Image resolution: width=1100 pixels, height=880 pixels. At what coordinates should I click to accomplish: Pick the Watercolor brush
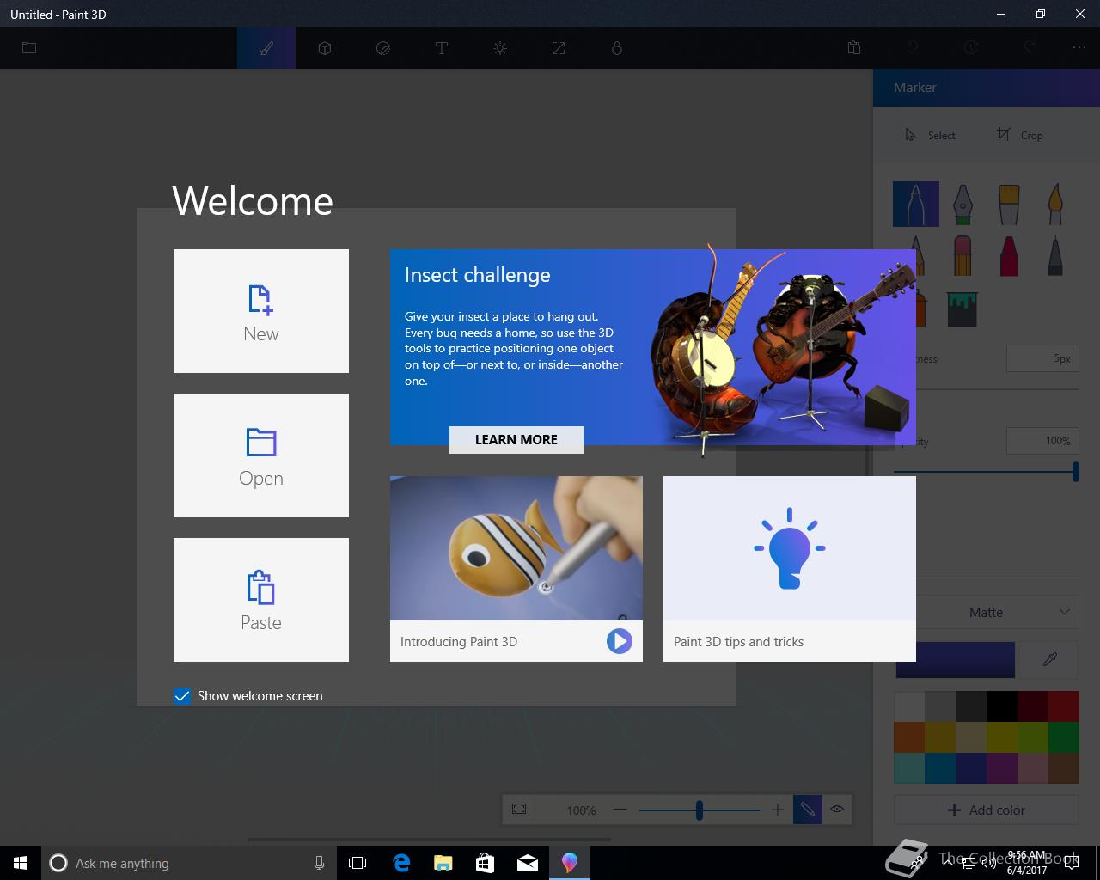(1055, 204)
